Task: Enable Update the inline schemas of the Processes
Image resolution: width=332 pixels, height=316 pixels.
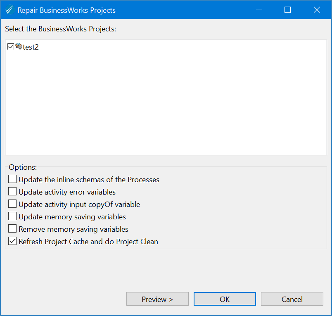Action: tap(12, 179)
